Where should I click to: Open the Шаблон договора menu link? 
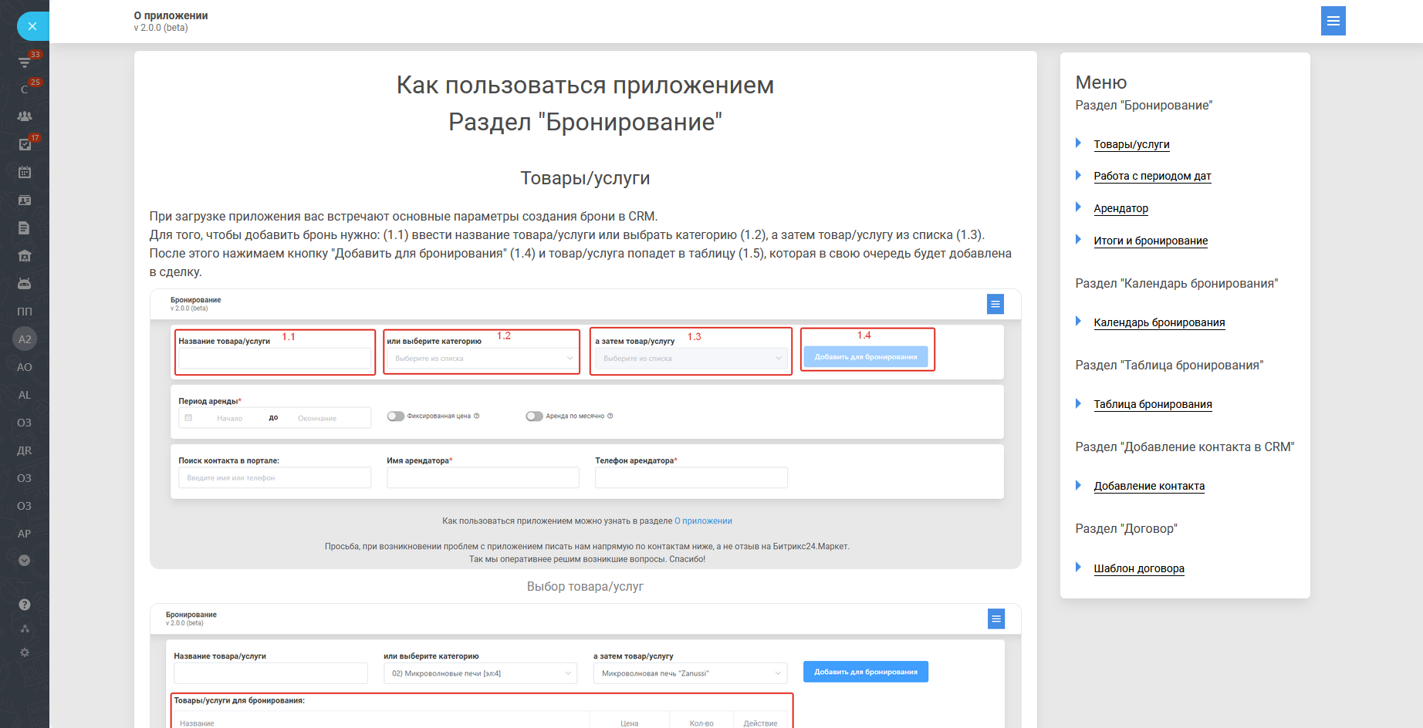click(1139, 568)
